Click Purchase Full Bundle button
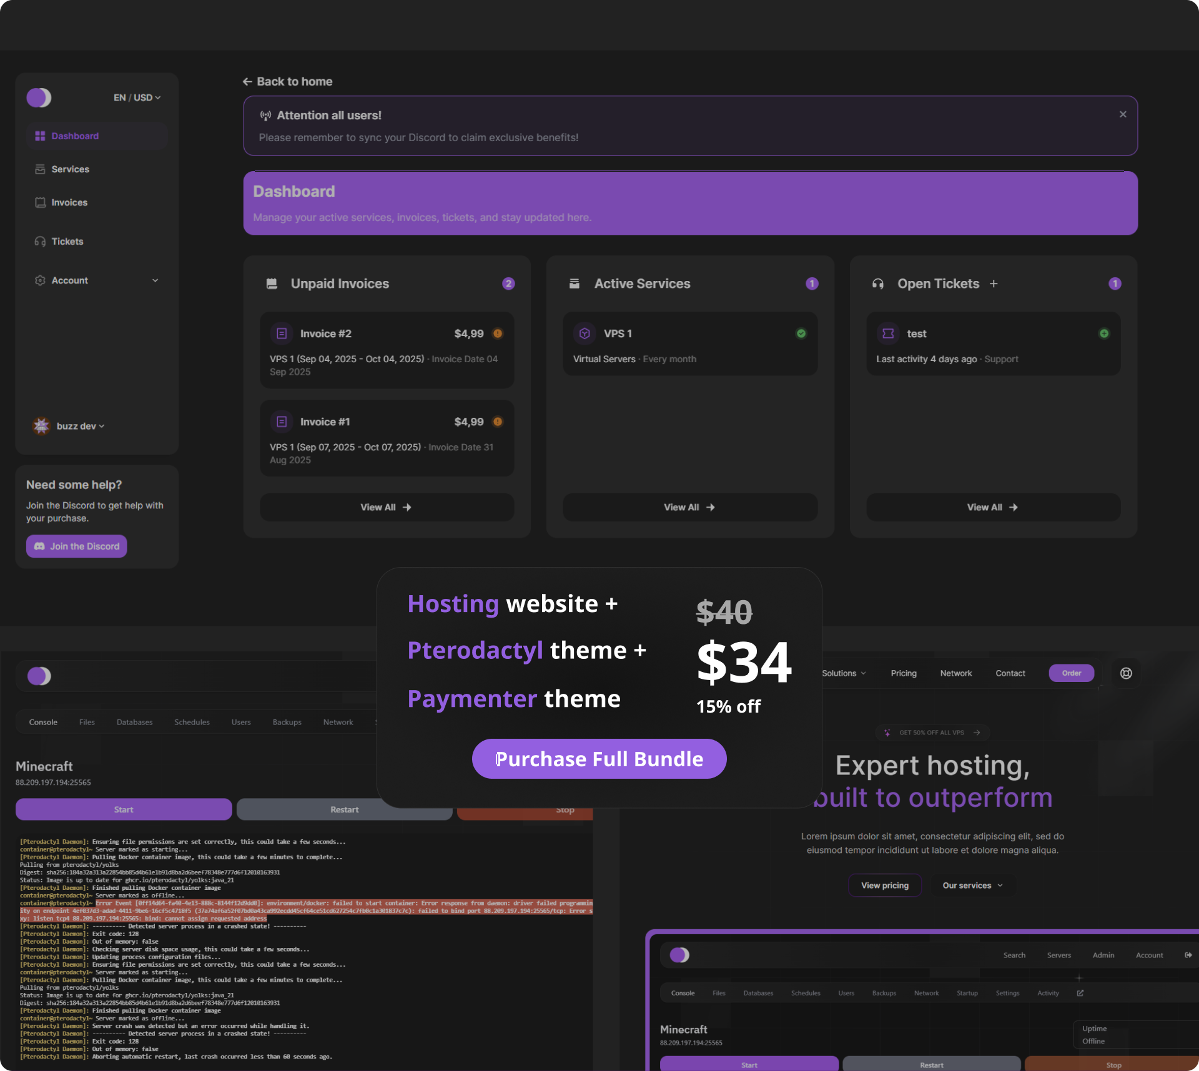Image resolution: width=1199 pixels, height=1071 pixels. (x=599, y=759)
